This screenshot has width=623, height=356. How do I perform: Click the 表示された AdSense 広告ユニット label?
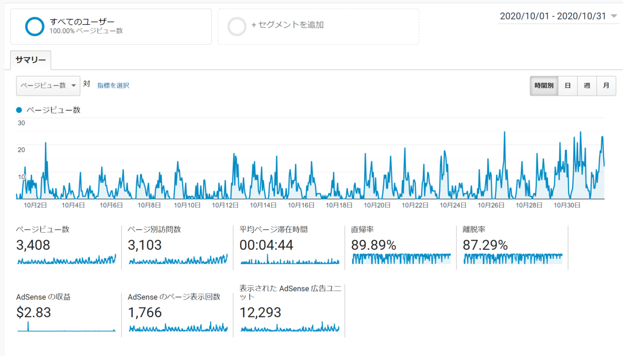[x=290, y=292]
